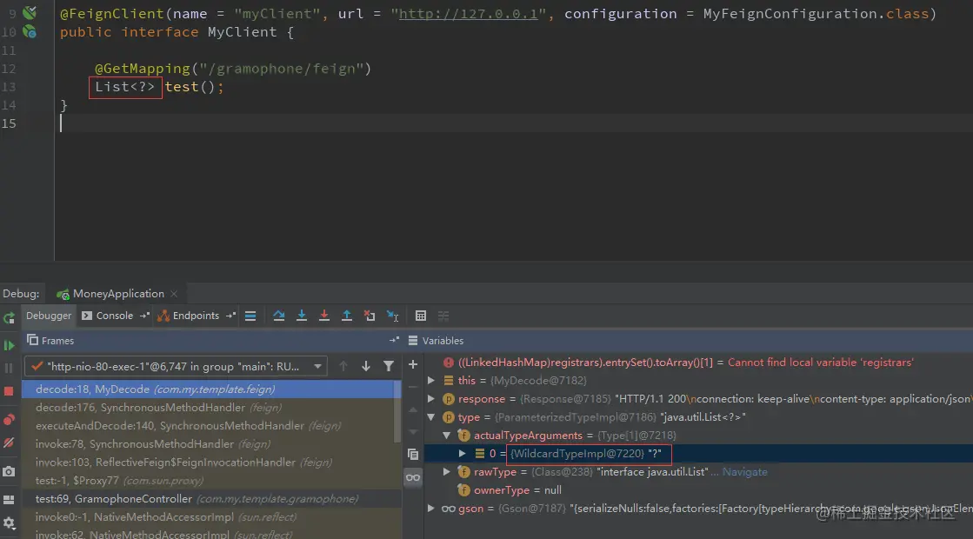Click the Trace Current Stream Chain icon
Viewport: 973px width, 539px height.
[x=443, y=316]
